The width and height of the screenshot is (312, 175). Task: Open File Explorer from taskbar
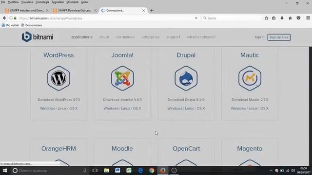pos(106,171)
